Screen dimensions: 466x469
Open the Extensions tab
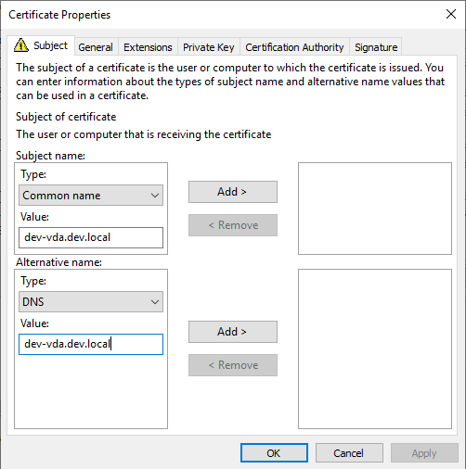pos(148,47)
